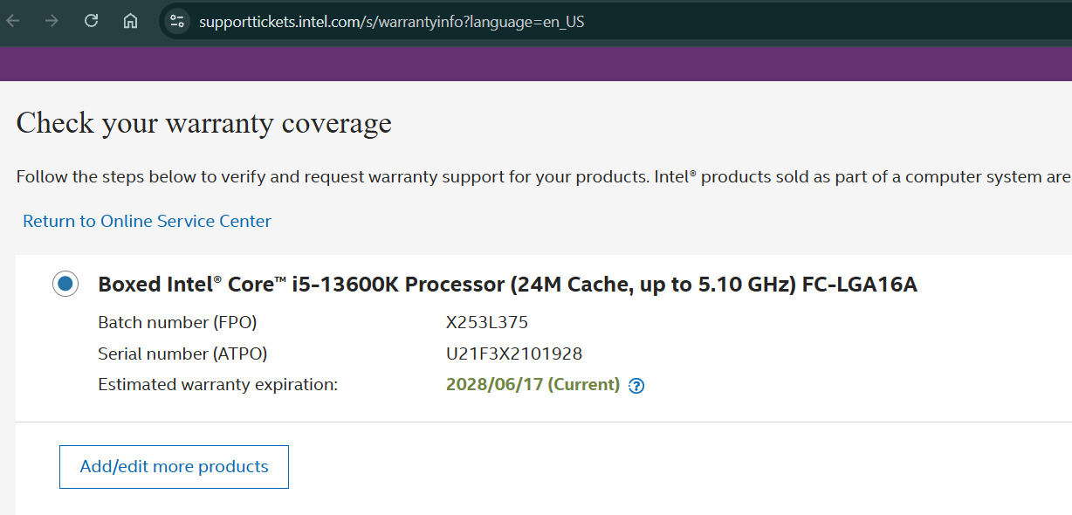Click the serial number value U21F3X2101928
The image size is (1072, 515).
(x=513, y=354)
